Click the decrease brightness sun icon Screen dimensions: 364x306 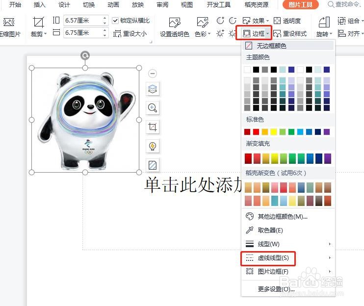(232, 34)
